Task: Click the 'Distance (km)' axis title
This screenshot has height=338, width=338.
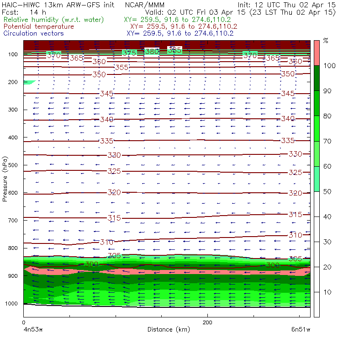Action: (x=169, y=329)
